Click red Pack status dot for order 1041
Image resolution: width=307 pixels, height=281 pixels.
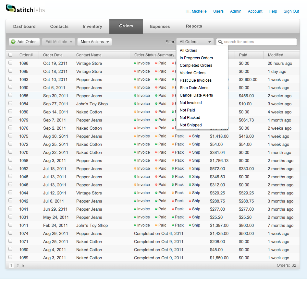point(173,209)
